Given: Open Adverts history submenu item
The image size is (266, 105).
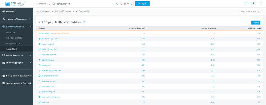Looking at the screenshot, I should click(x=13, y=43).
